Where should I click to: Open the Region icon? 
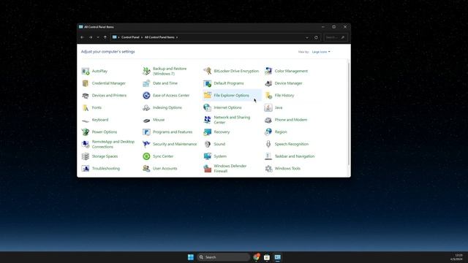pyautogui.click(x=268, y=132)
